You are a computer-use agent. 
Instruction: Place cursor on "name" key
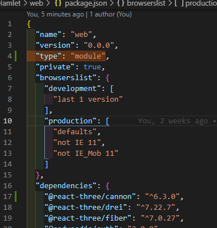(48, 35)
